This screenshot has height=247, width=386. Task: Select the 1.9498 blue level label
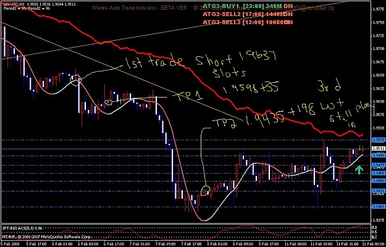coord(379,156)
